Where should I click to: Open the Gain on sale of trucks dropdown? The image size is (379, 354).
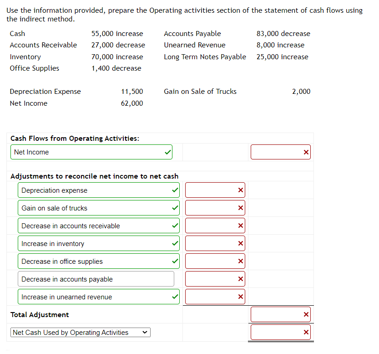96,208
